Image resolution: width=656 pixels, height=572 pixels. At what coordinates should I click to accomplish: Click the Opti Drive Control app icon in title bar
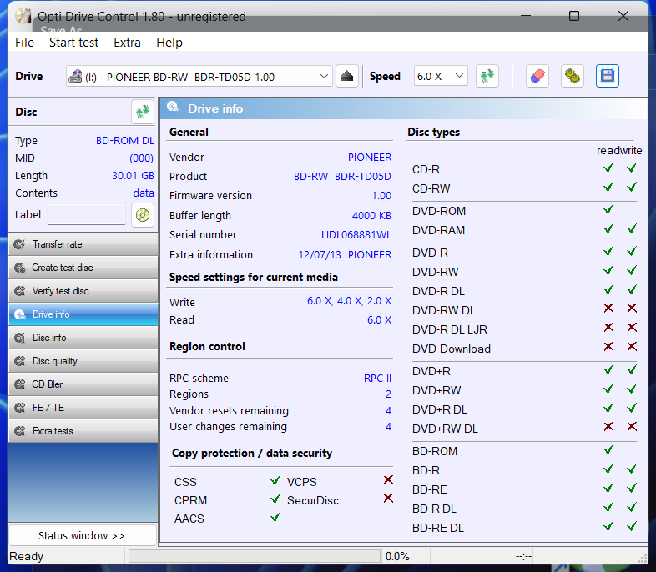click(23, 16)
